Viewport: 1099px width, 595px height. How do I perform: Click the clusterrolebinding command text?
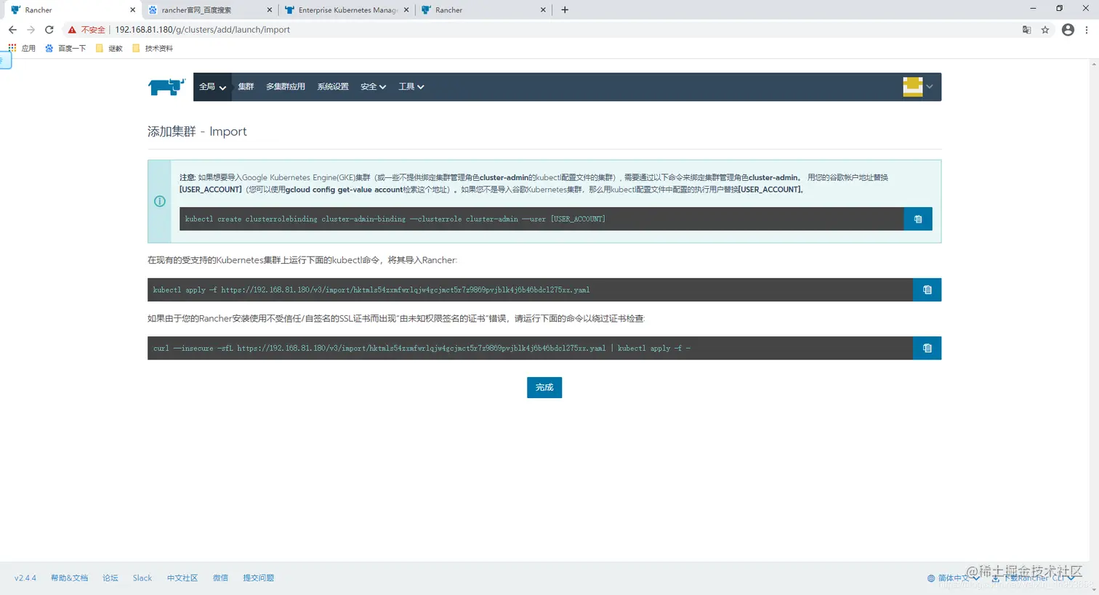tap(395, 219)
